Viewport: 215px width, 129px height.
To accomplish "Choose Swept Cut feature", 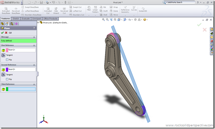I will tap(75, 7).
